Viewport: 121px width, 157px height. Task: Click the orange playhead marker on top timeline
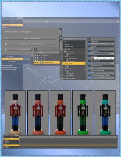(x=118, y=22)
